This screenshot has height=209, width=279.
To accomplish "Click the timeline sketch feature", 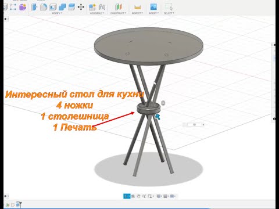I will (x=13, y=204).
